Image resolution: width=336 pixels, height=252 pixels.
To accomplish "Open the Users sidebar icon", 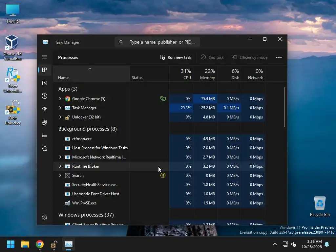I will (45, 122).
